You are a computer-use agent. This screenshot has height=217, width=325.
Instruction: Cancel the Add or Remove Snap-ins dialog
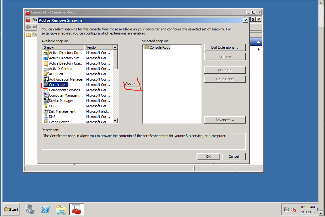coord(233,156)
